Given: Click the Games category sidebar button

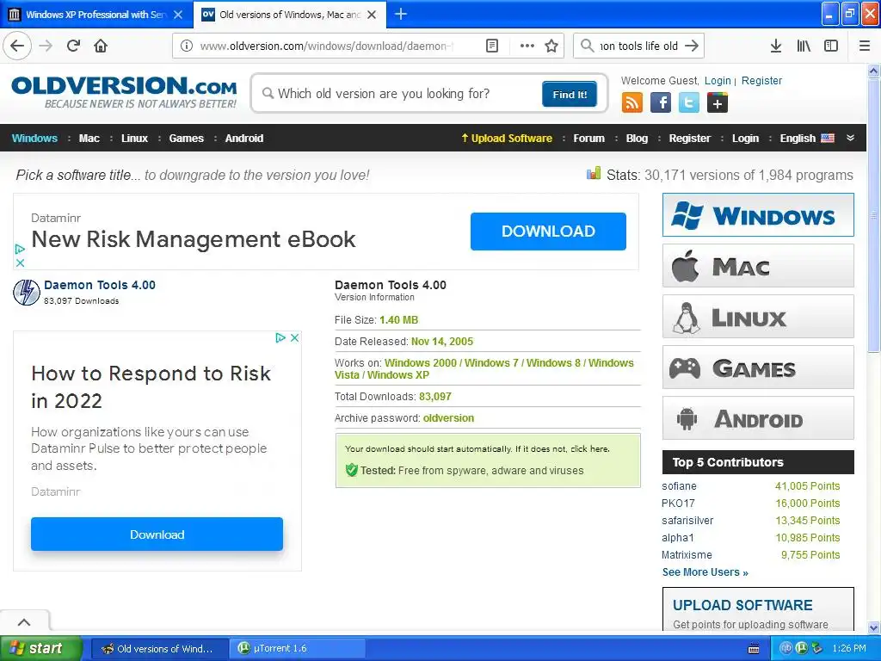Looking at the screenshot, I should point(758,368).
